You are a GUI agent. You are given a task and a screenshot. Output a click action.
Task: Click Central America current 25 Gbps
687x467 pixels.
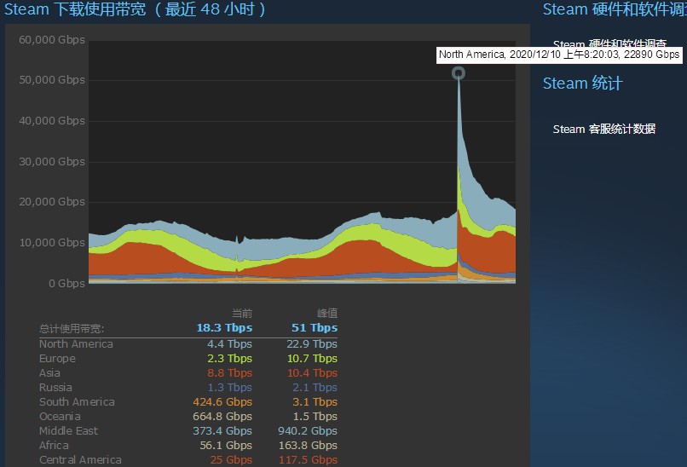[231, 459]
